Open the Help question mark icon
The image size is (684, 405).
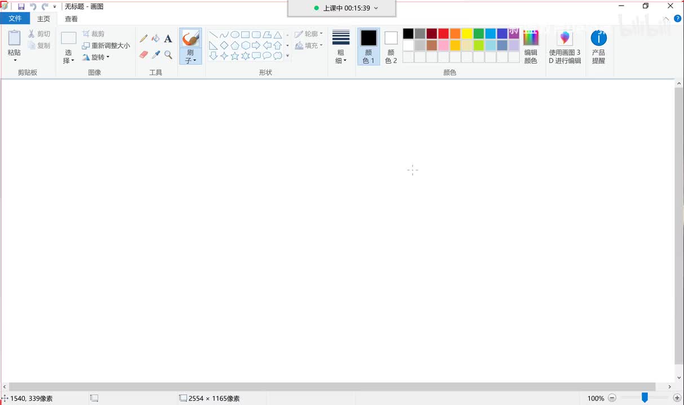[x=678, y=19]
